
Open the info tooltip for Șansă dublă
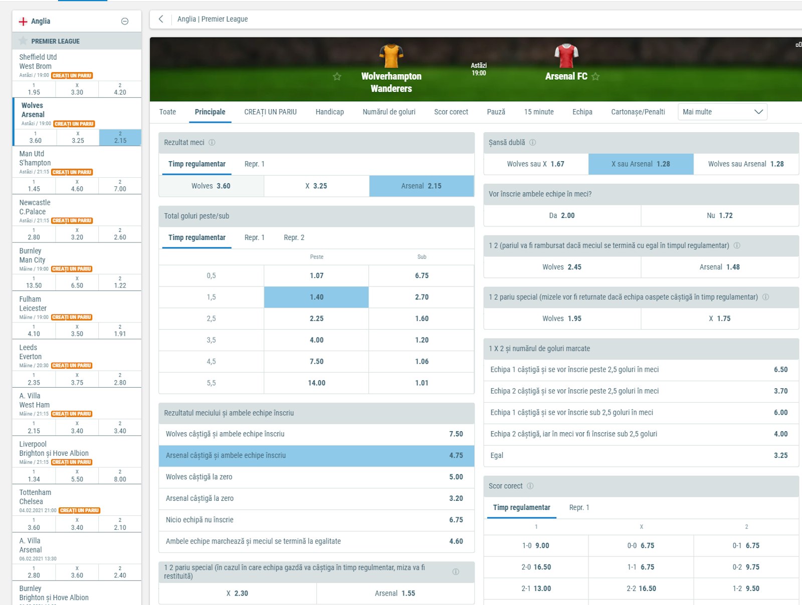[x=533, y=142]
